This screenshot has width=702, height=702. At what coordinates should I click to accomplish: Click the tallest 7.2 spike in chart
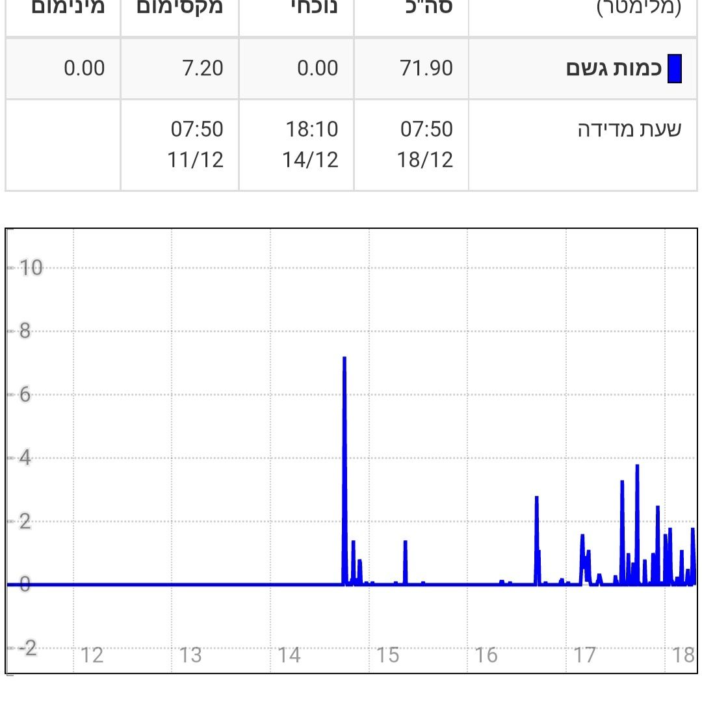tap(344, 359)
